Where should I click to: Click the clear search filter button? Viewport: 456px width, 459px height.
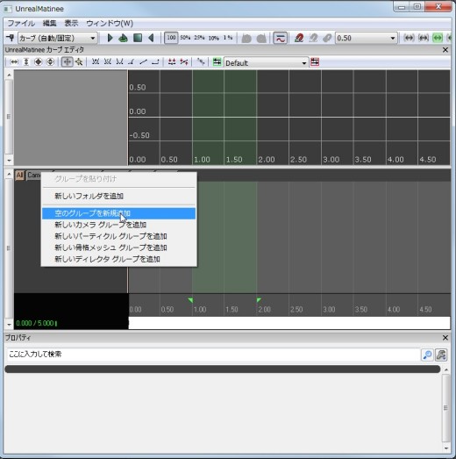tap(441, 355)
